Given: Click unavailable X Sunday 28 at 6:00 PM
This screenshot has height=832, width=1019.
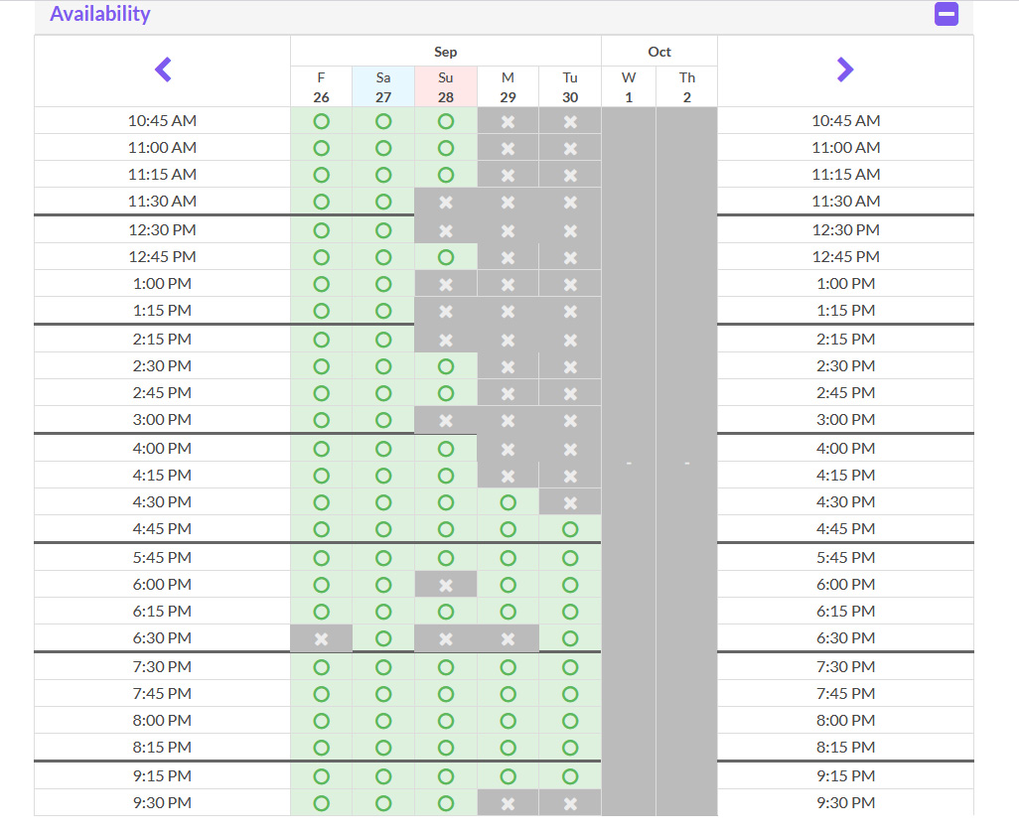Looking at the screenshot, I should click(446, 585).
